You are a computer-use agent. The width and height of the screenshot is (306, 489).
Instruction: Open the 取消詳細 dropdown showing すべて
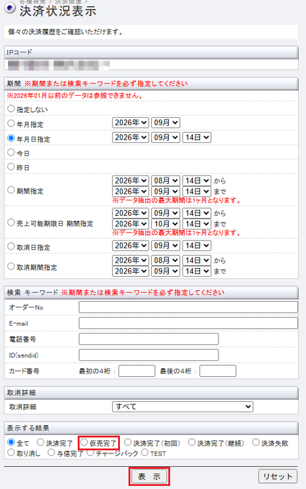click(182, 407)
